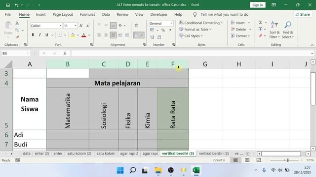Open Cell Styles gallery

pos(191,36)
